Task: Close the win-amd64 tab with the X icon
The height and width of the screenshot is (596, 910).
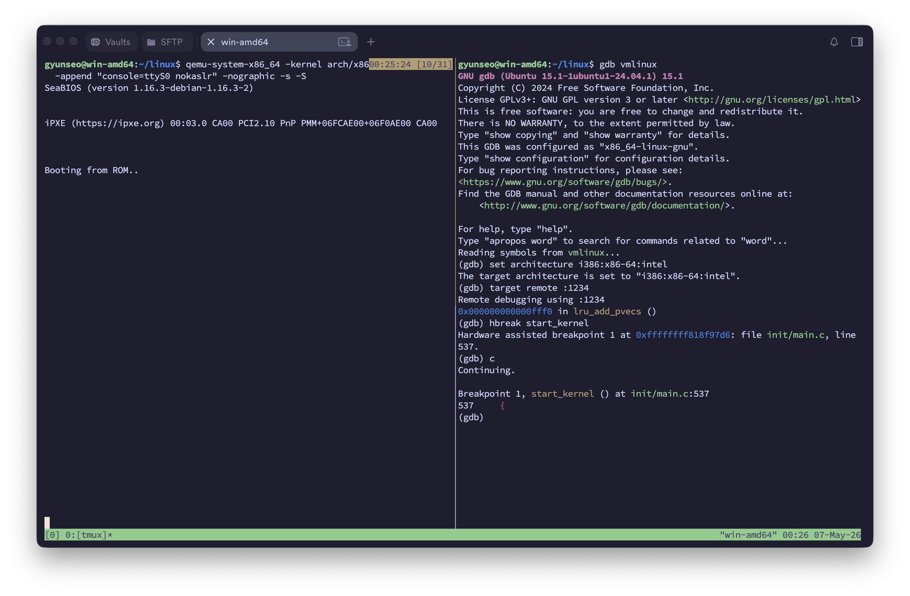Action: pos(211,42)
